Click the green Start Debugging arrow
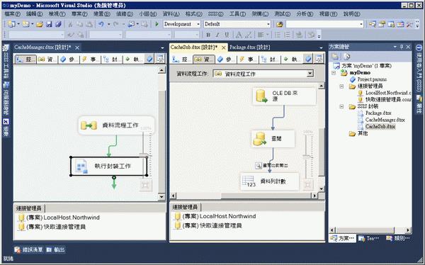The width and height of the screenshot is (425, 265). click(x=157, y=24)
